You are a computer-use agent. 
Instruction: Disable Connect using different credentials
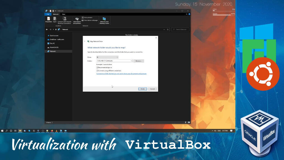[x=97, y=71]
